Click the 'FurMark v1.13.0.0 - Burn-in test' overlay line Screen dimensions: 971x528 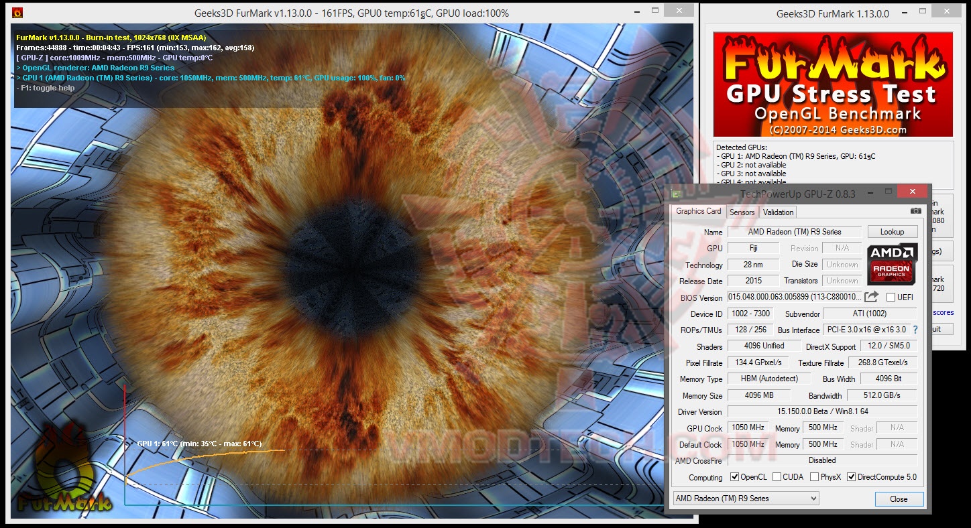tap(111, 38)
